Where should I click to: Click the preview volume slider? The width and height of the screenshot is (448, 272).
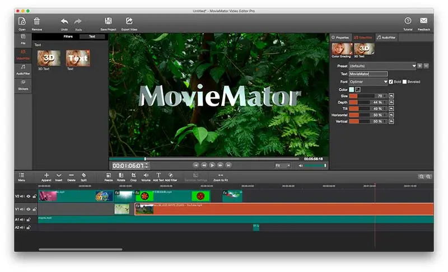[x=315, y=166]
